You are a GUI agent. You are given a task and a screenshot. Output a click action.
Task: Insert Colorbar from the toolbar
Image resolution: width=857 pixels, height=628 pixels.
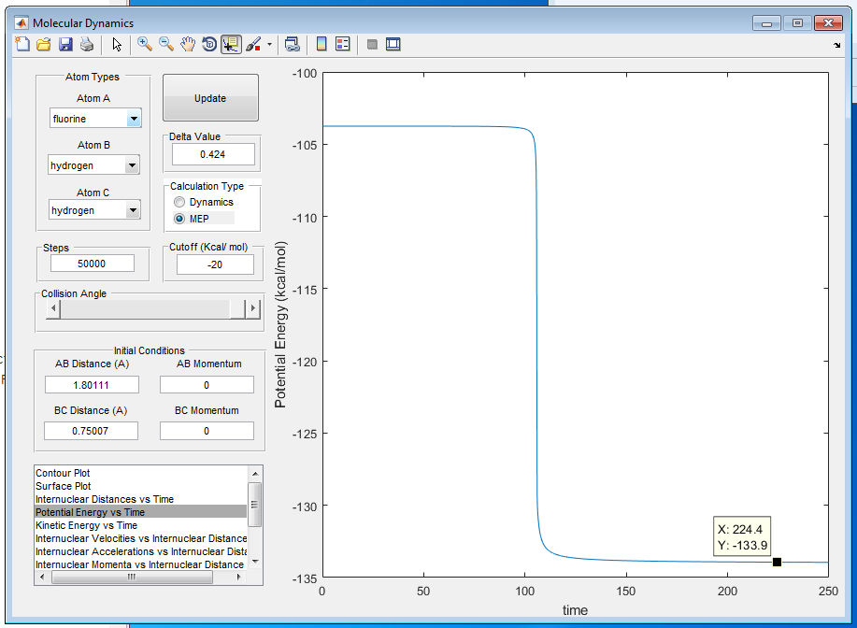pos(321,44)
